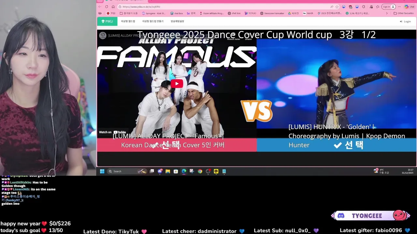Image resolution: width=417 pixels, height=234 pixels.
Task: Open the Other favourites folder
Action: 404,13
